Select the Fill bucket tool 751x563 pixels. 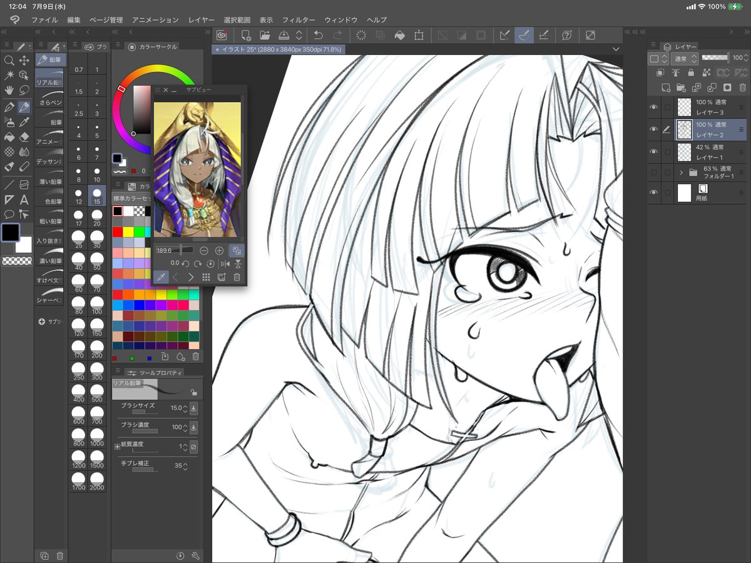[x=9, y=137]
